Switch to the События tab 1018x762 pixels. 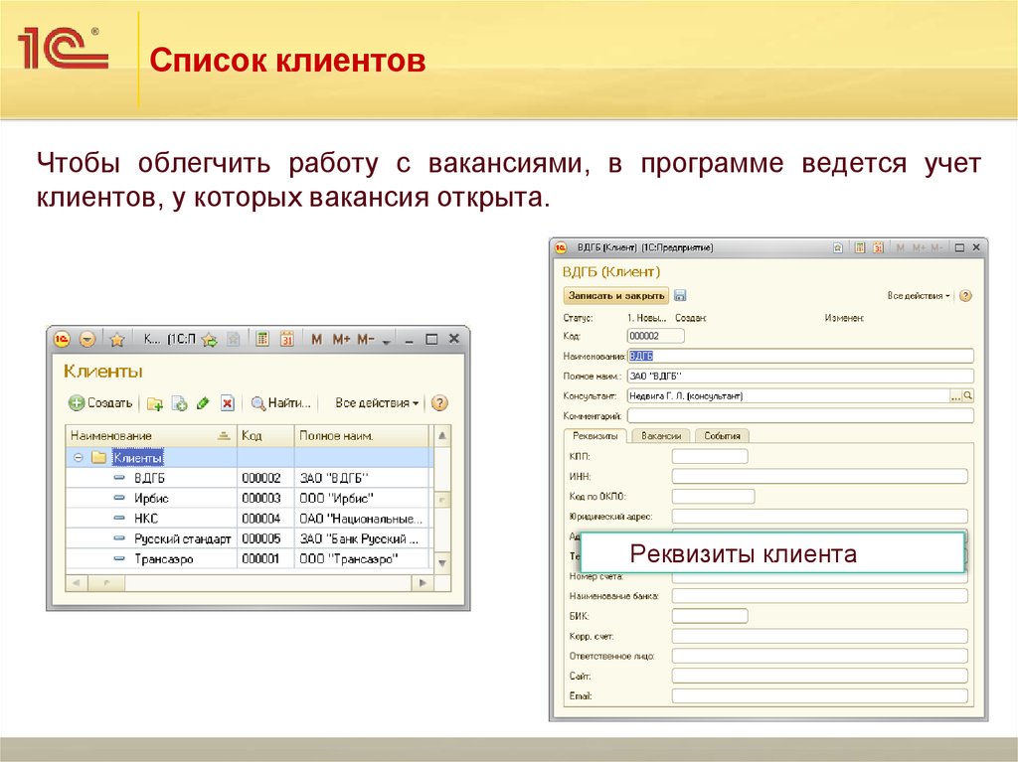click(x=722, y=436)
